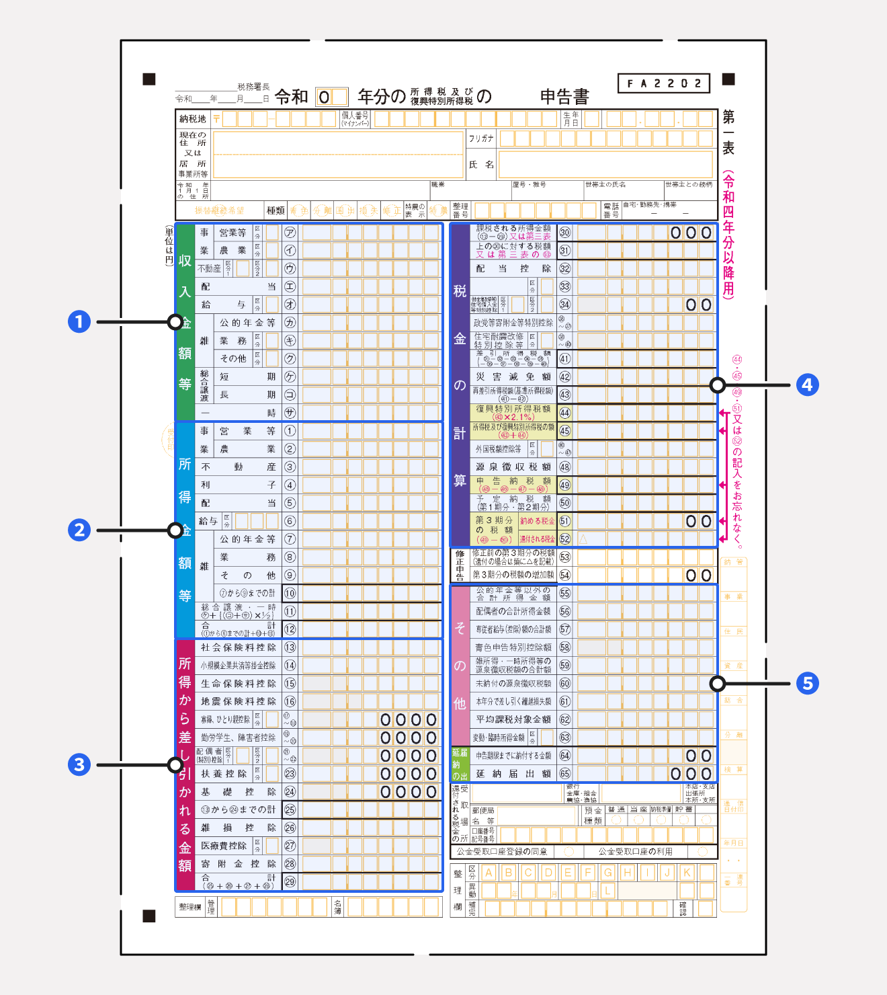Mark the 青色 circle in the 種類 row
Image resolution: width=887 pixels, height=995 pixels.
(x=299, y=210)
